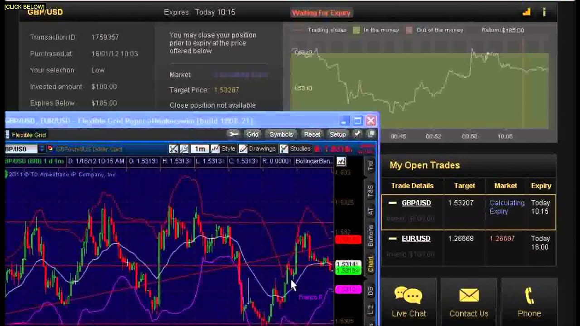Click the Expiry column header
The width and height of the screenshot is (580, 326).
pyautogui.click(x=541, y=186)
